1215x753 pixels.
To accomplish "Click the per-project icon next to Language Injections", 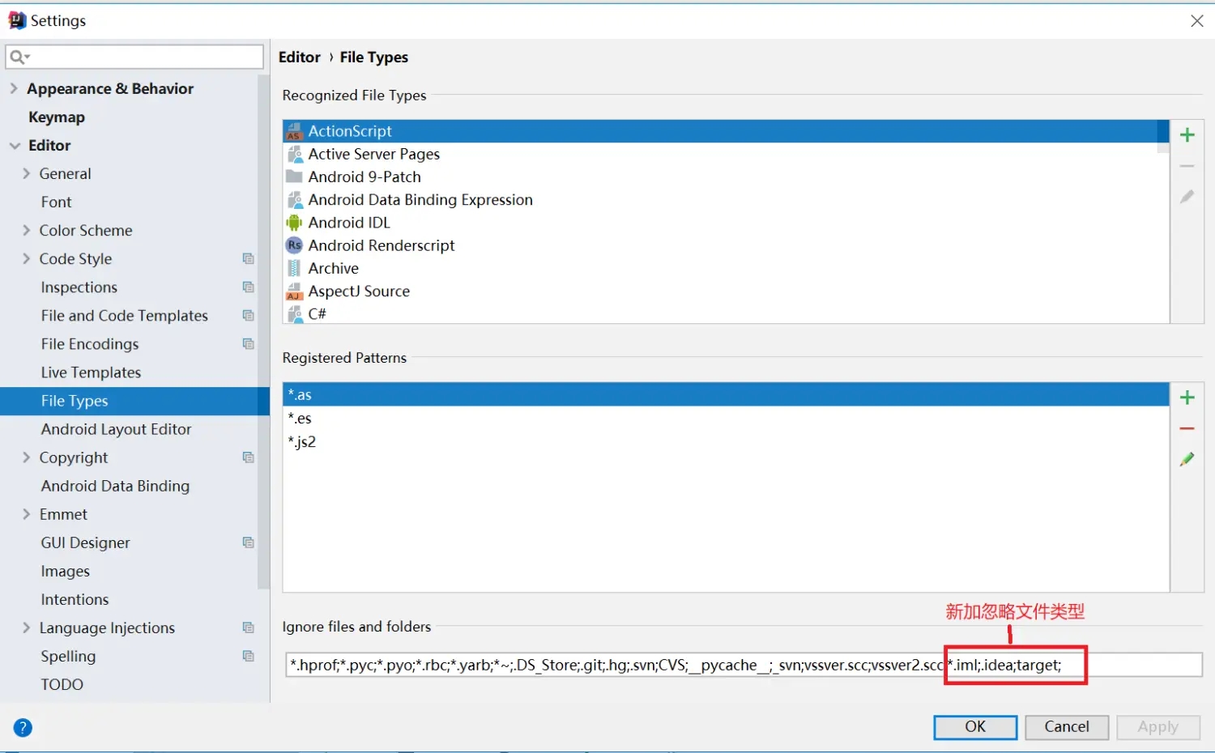I will (249, 627).
